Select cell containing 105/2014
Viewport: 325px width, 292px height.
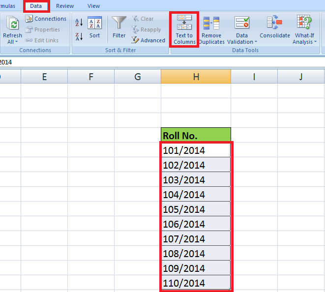196,209
